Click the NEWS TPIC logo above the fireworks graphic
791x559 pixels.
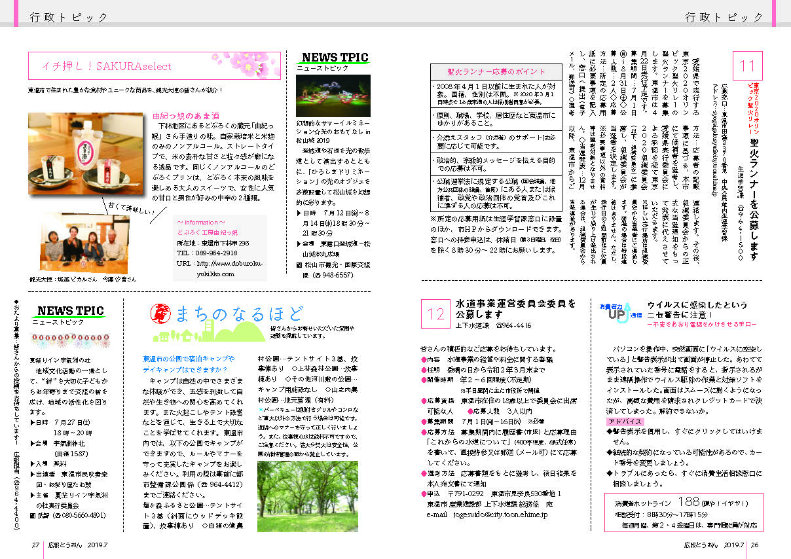click(71, 310)
